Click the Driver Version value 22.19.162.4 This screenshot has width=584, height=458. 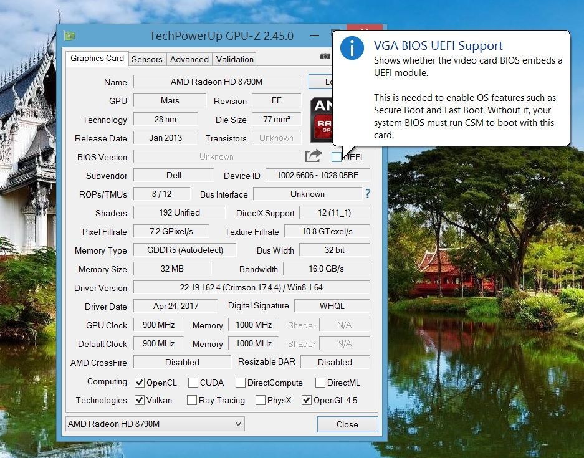(x=251, y=287)
